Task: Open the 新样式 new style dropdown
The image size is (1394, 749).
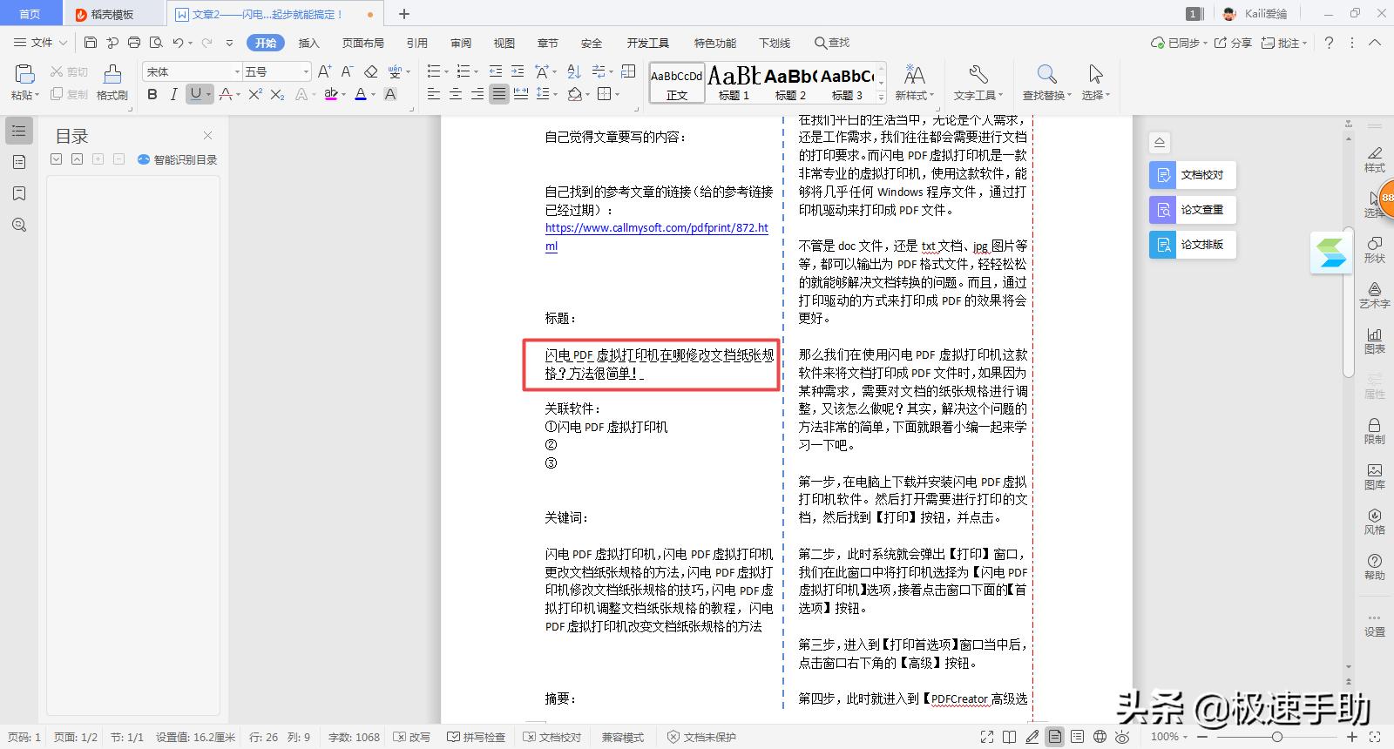Action: click(915, 82)
